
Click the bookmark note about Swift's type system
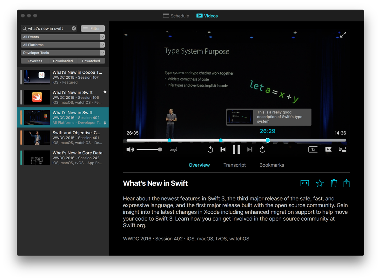(280, 117)
